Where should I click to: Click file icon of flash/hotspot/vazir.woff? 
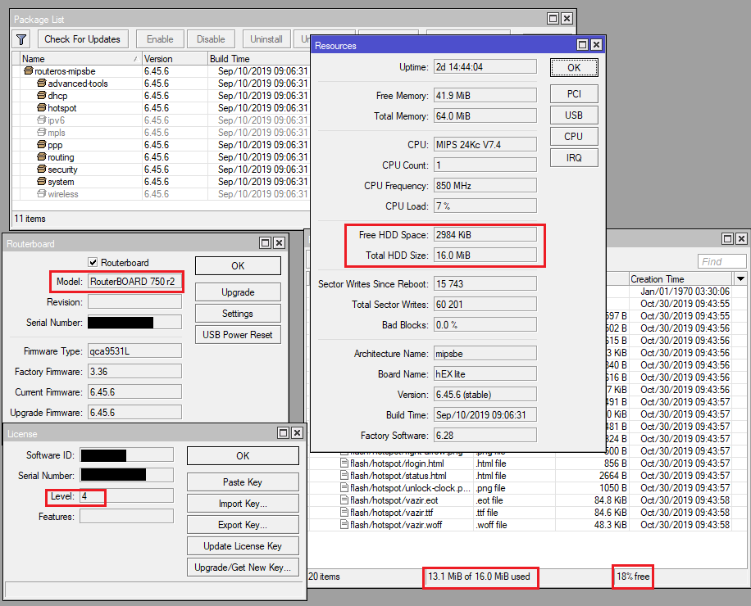point(344,524)
